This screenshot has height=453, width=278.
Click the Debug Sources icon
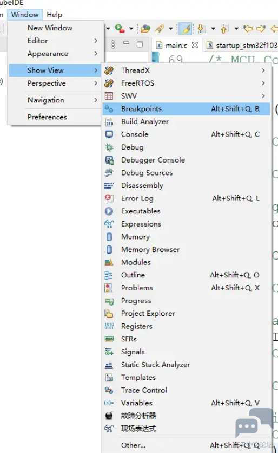pyautogui.click(x=109, y=173)
